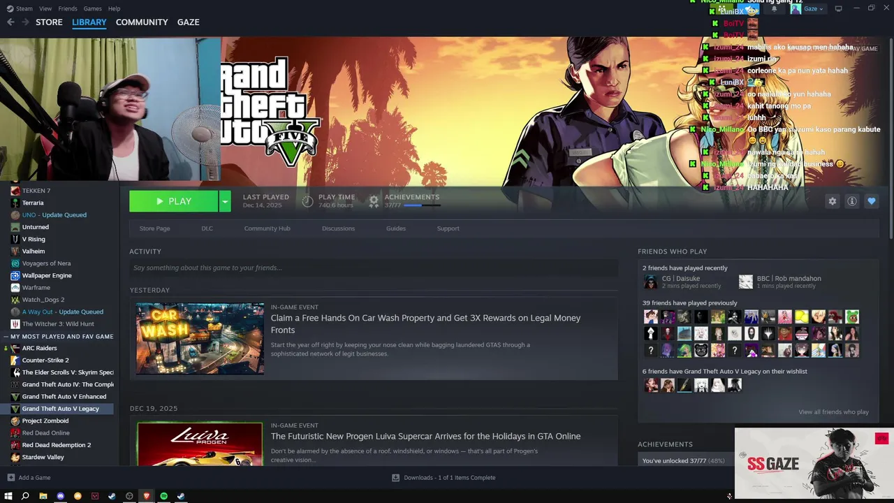Image resolution: width=894 pixels, height=503 pixels.
Task: Select the Wallpaper Engine icon in the sidebar
Action: (x=15, y=275)
